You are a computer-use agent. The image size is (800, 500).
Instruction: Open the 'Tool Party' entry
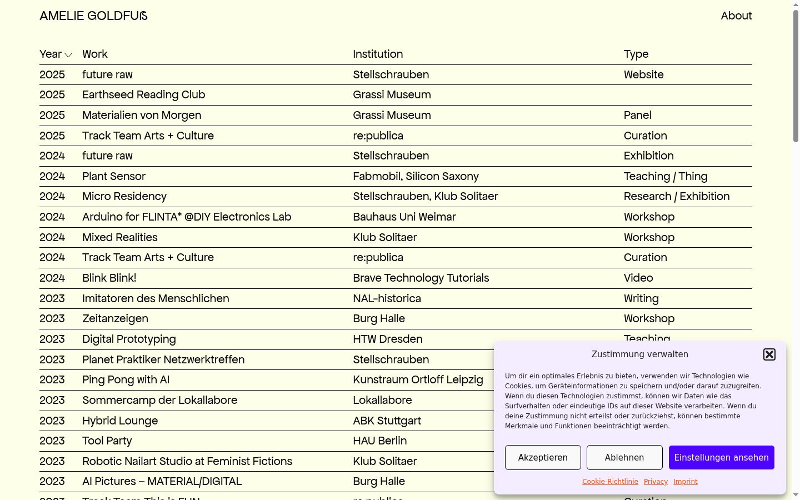pos(107,441)
